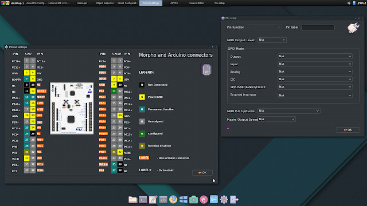Expand the GPIO Pull Up/Down dropdown
367x206 pixels.
click(x=289, y=111)
